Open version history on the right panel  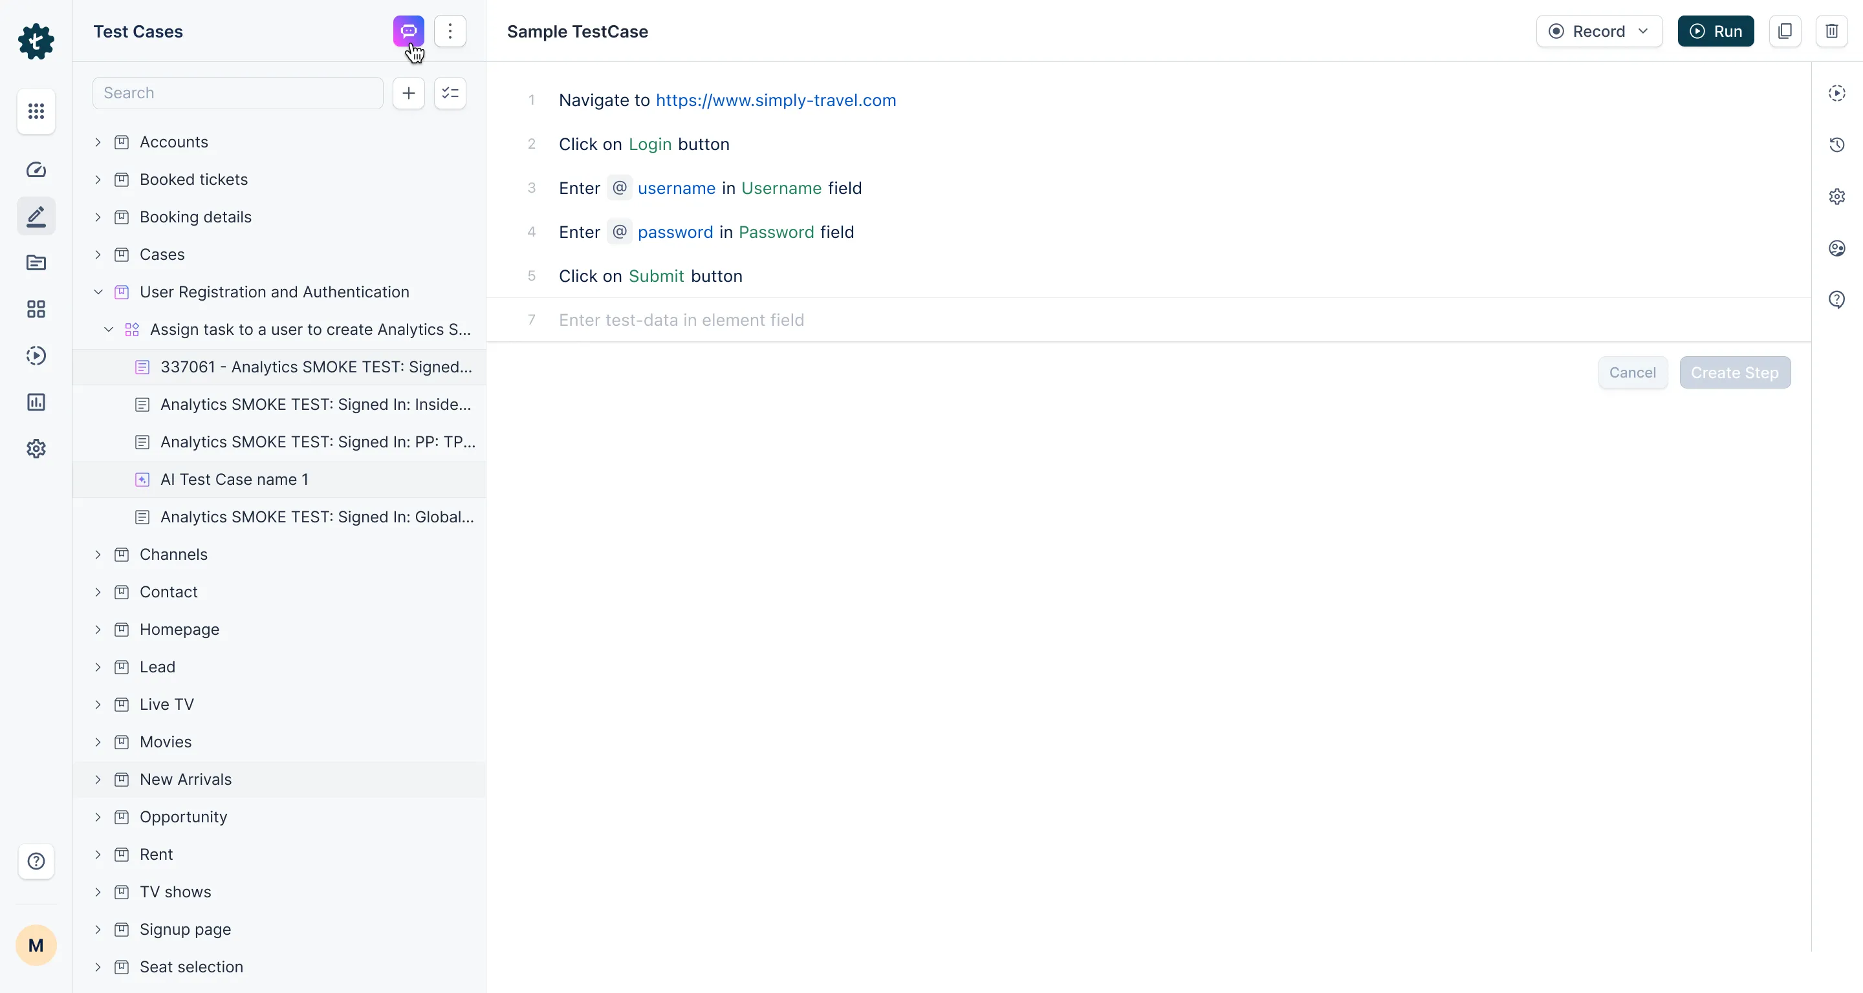point(1837,145)
